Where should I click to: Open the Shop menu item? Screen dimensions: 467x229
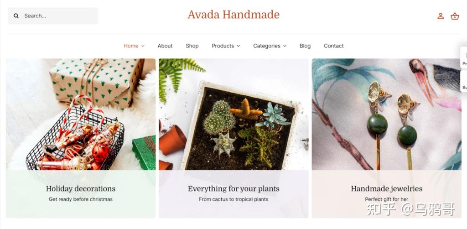coord(192,46)
